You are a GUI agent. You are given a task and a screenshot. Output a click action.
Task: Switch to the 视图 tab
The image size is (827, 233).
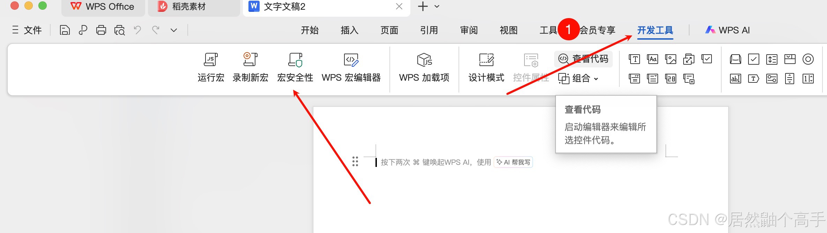(x=509, y=30)
